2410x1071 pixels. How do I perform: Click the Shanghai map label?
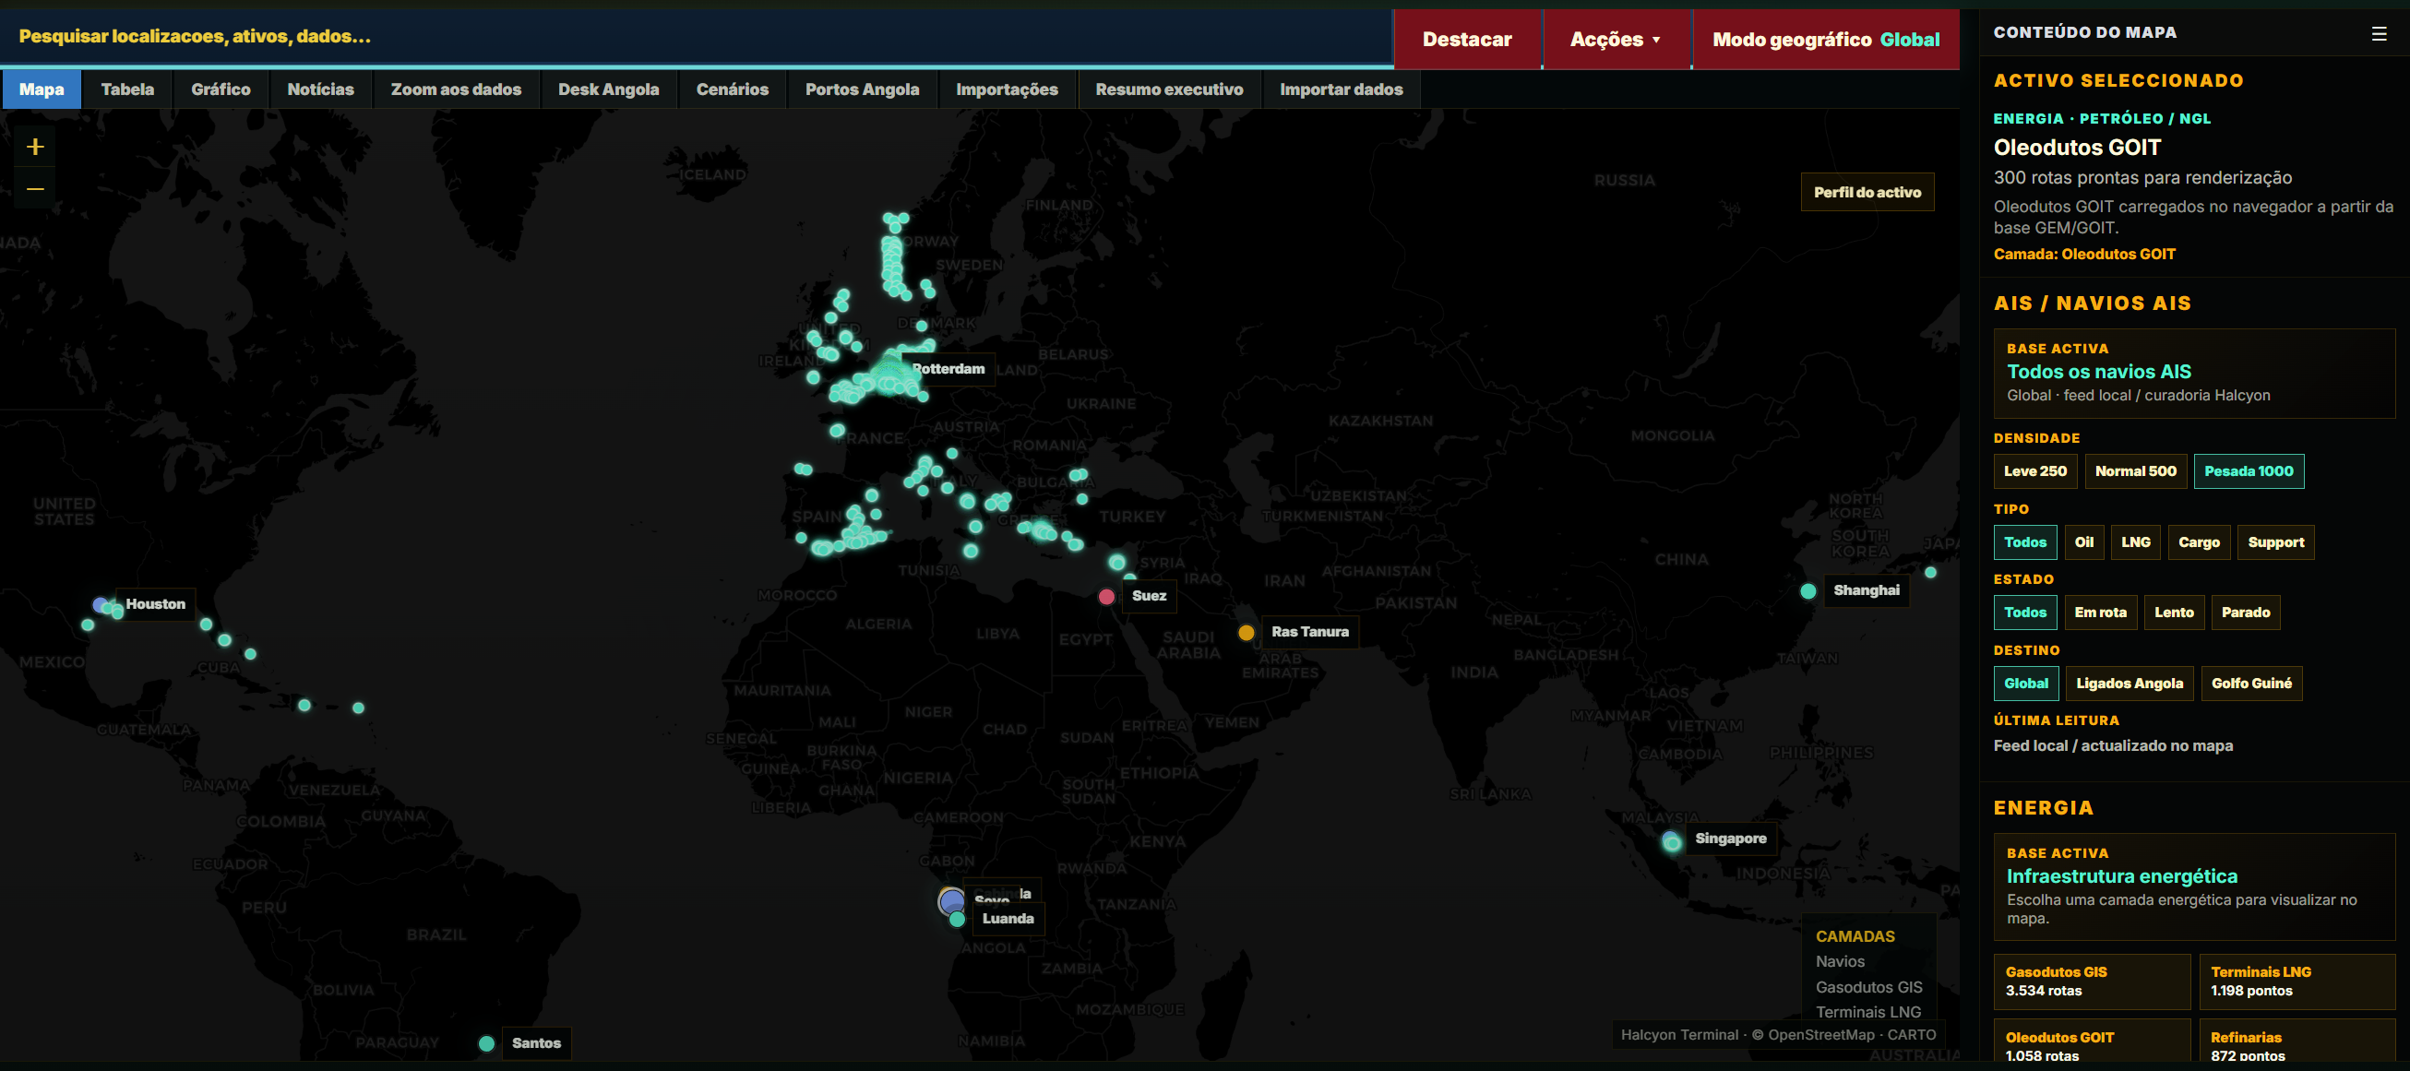1866,591
